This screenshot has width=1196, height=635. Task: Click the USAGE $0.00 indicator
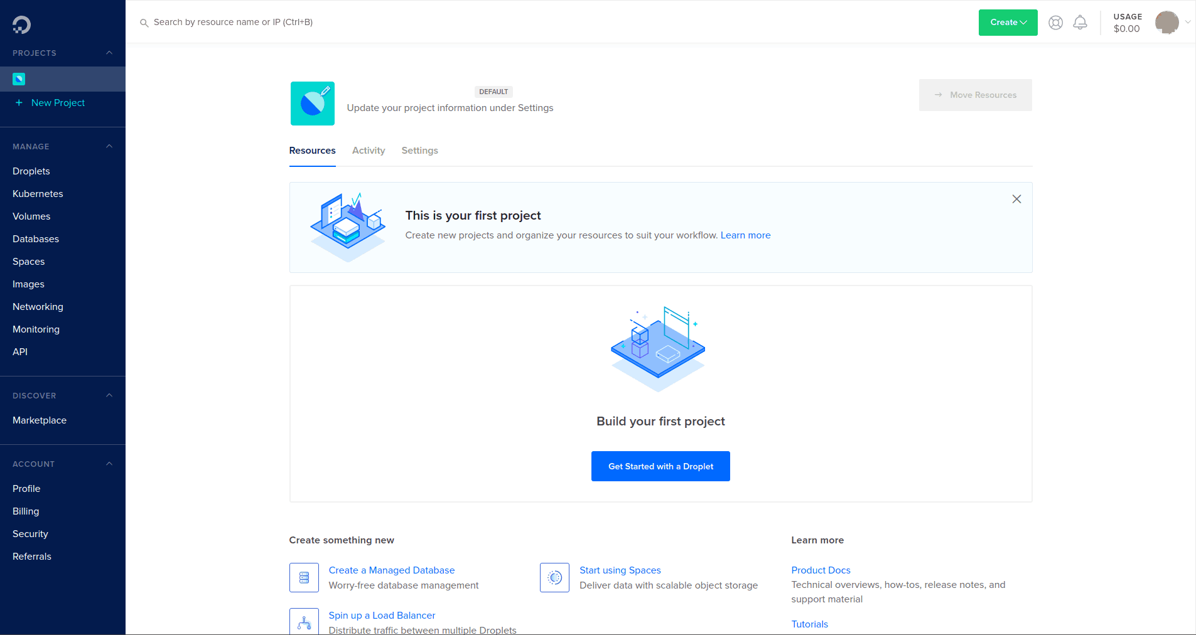1128,23
